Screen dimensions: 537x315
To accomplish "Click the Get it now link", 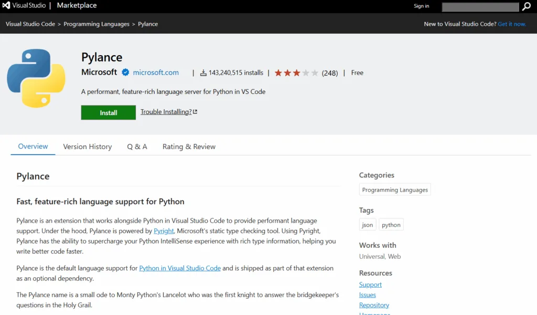I will tap(512, 24).
